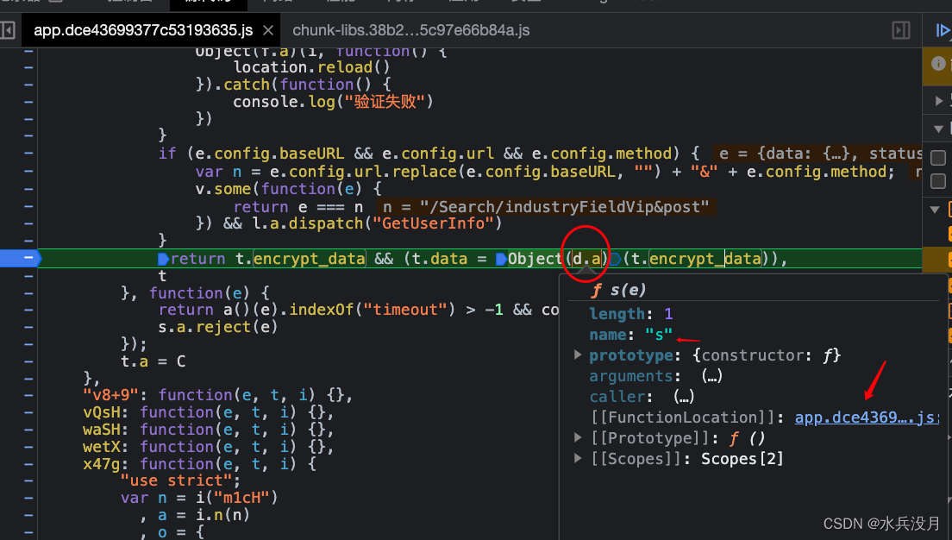The height and width of the screenshot is (540, 952).
Task: Toggle the debugger side panel icon
Action: [900, 29]
